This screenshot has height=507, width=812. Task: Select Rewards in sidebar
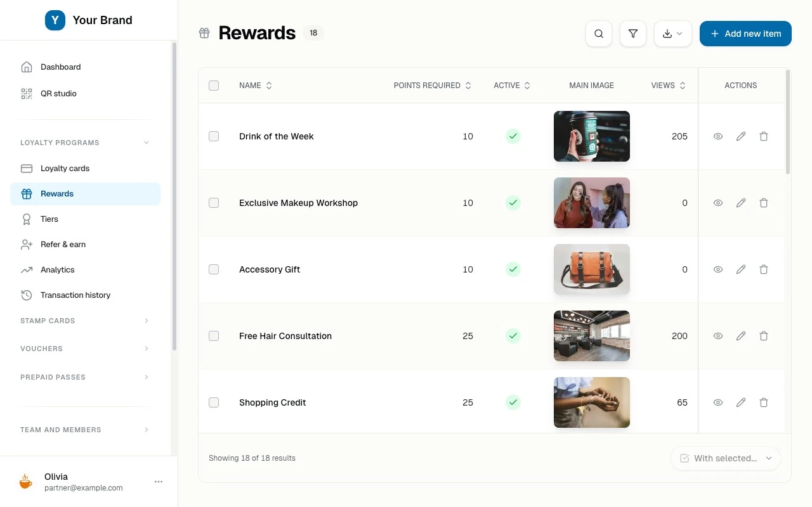pyautogui.click(x=86, y=194)
